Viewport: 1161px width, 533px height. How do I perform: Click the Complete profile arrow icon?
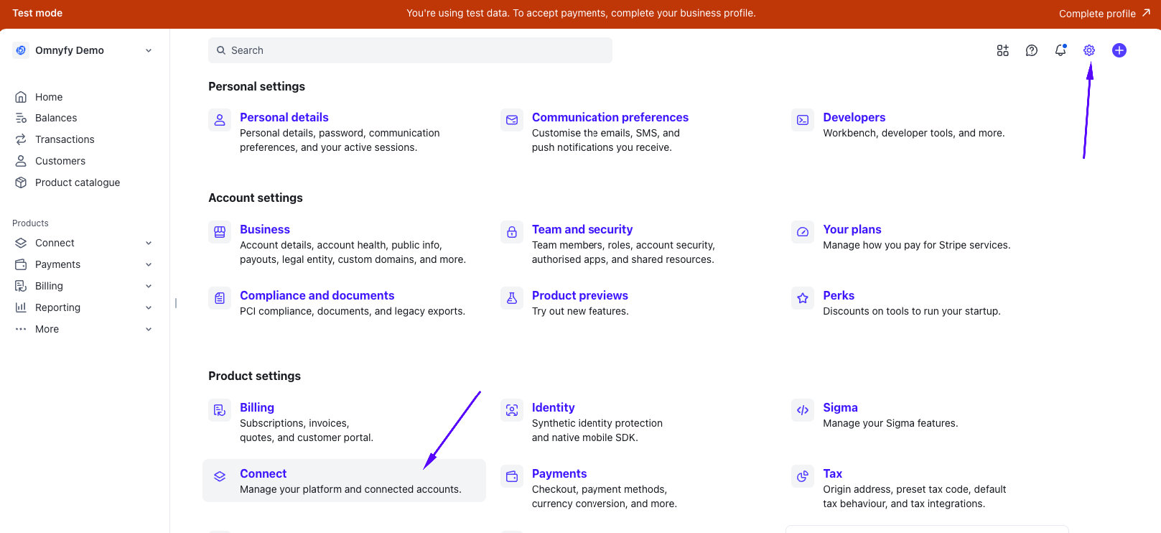(1146, 13)
